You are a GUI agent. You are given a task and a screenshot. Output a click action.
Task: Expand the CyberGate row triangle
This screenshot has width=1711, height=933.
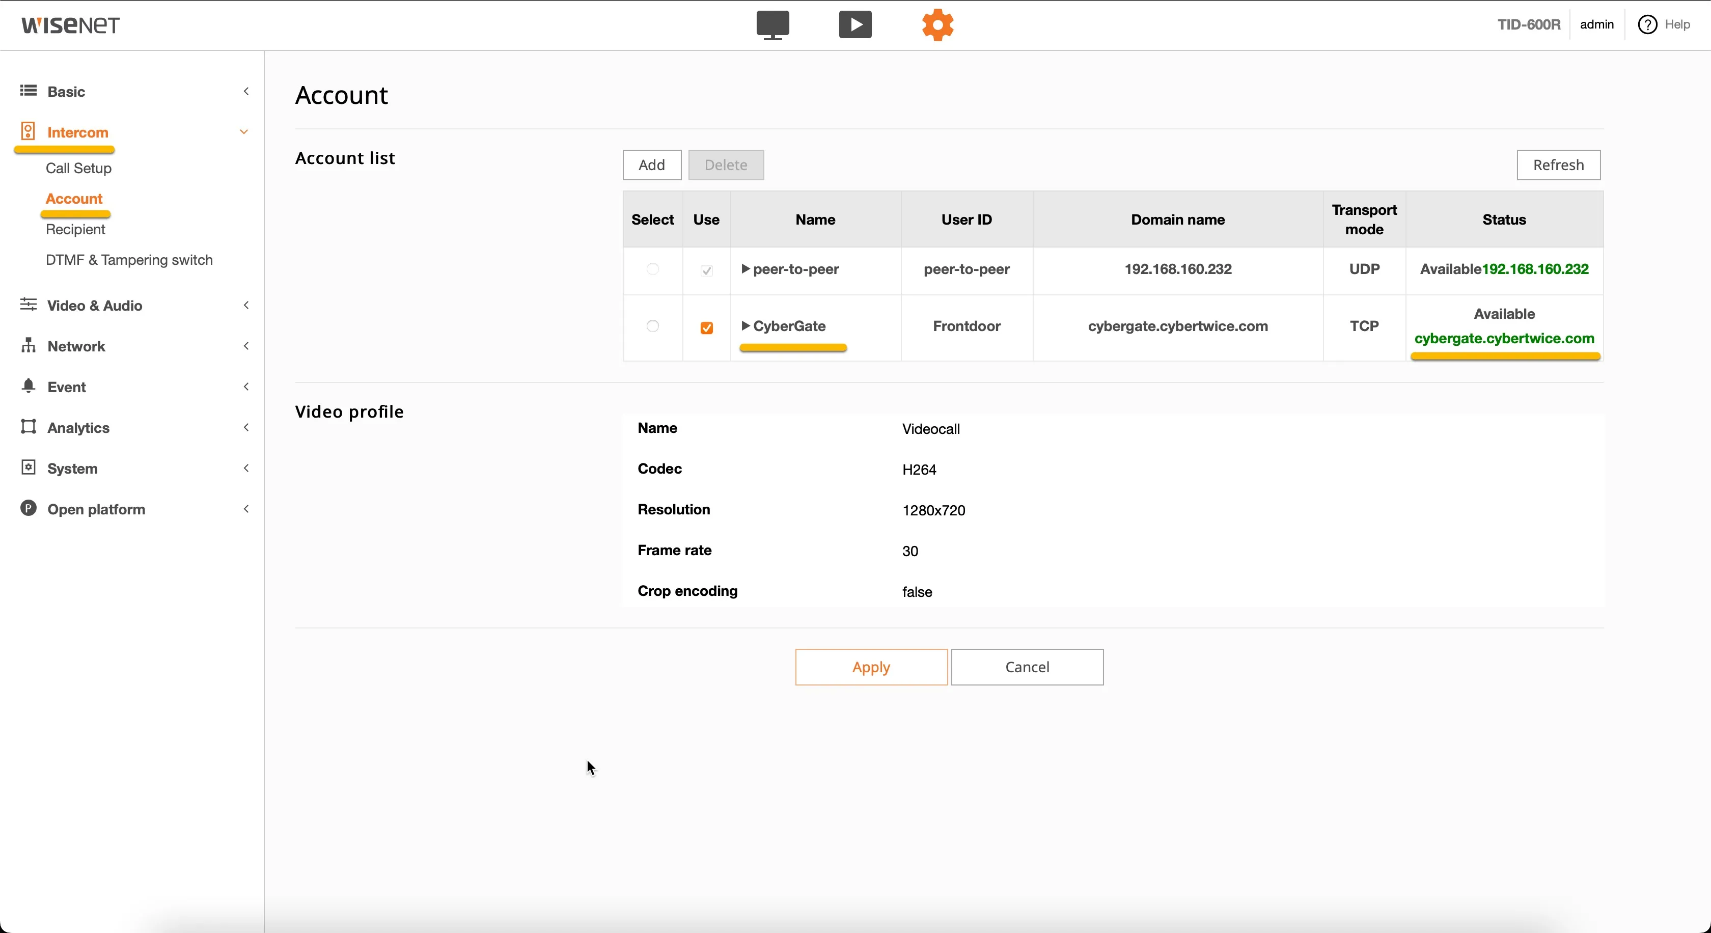point(745,326)
